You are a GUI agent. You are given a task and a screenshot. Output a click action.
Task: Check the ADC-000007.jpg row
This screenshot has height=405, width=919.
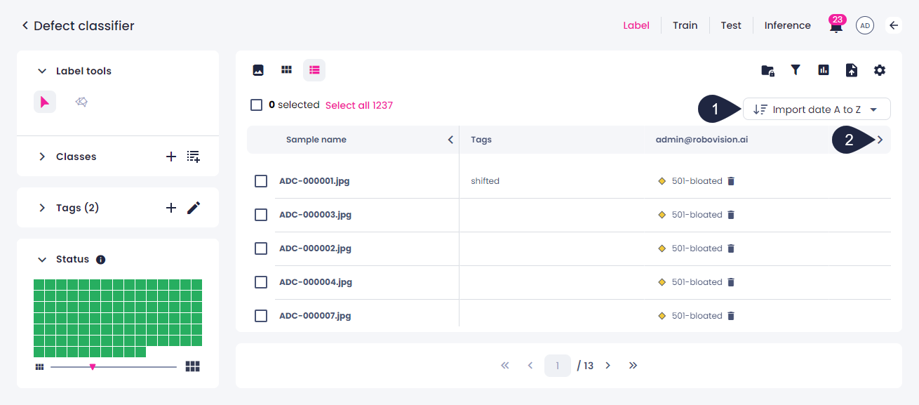tap(261, 316)
